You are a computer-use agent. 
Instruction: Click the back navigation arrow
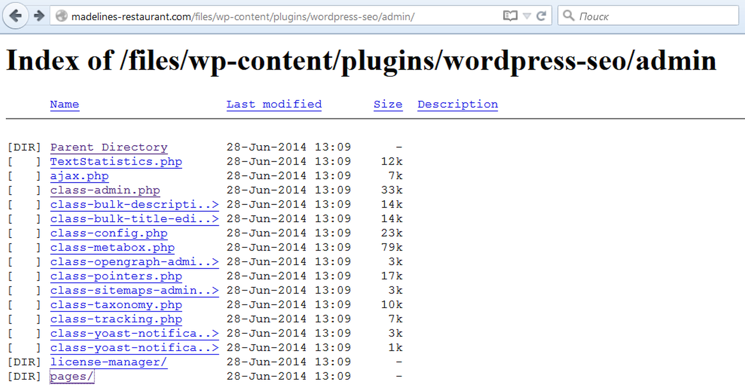(15, 16)
